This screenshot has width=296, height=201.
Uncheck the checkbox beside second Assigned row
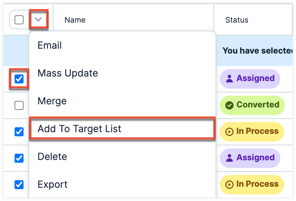pos(19,158)
